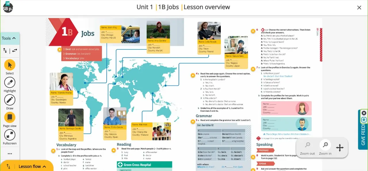Screen dimensions: 368x171
Task: Swap toolbar side with horizontal arrows
Action: coord(15,50)
